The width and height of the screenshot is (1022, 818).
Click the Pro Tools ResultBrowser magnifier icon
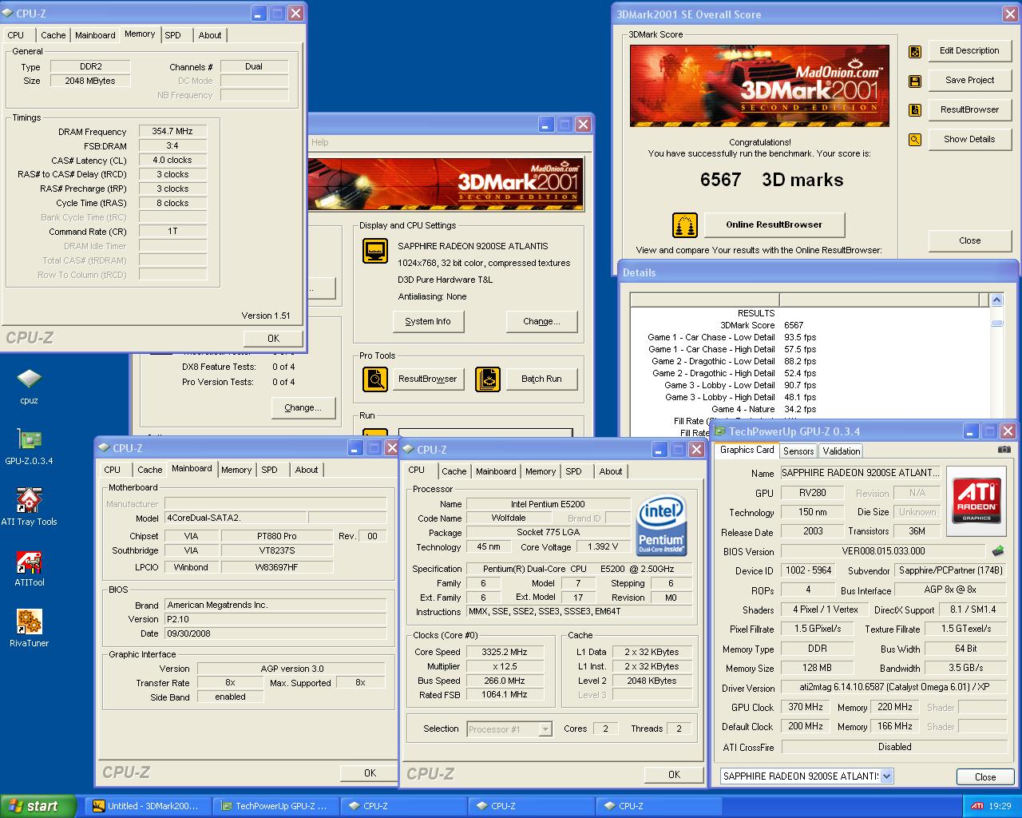[x=375, y=379]
